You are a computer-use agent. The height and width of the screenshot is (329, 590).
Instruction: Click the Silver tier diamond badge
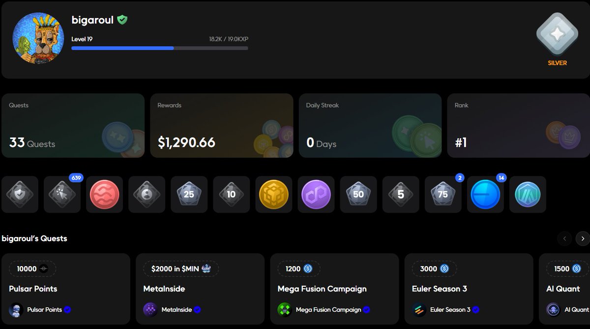point(557,34)
